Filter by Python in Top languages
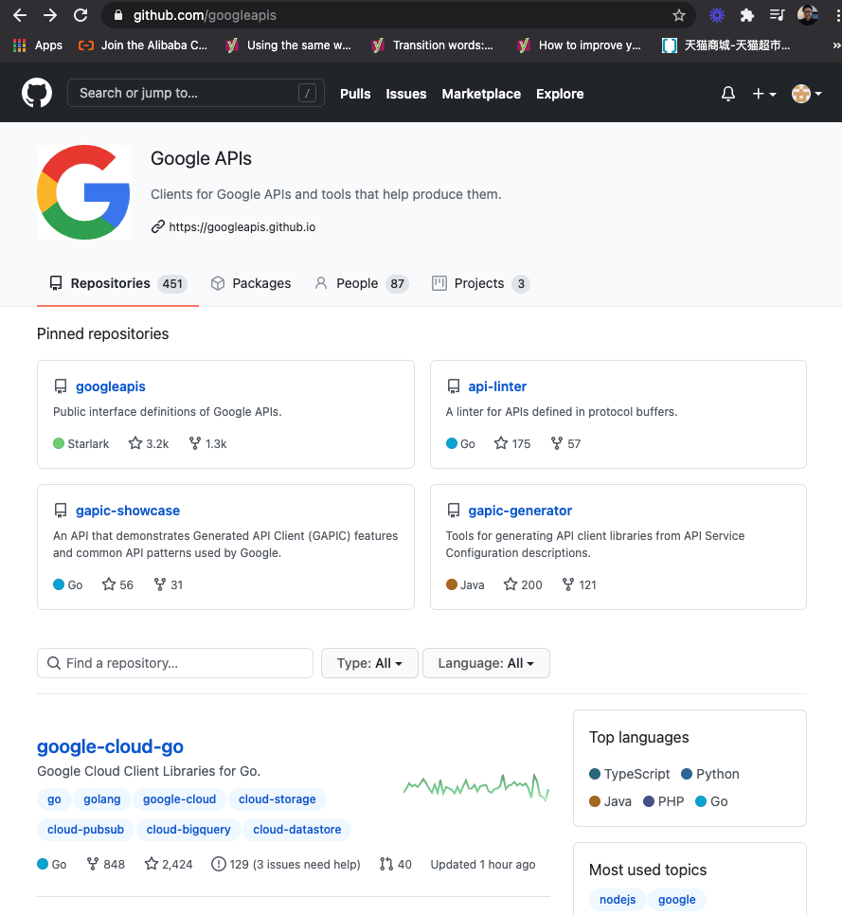The image size is (842, 915). 710,774
